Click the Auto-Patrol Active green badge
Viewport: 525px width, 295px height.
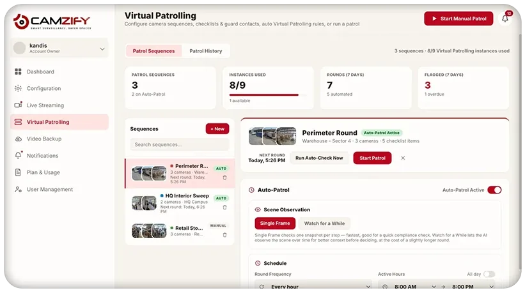(x=381, y=133)
